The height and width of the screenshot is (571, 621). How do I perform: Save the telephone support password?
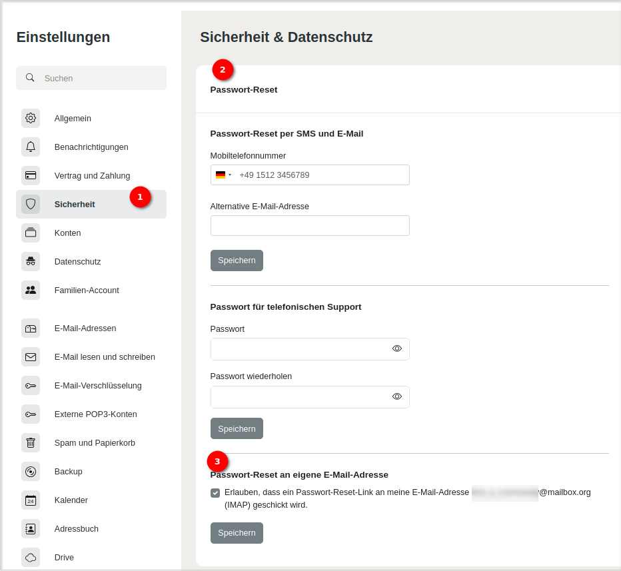click(237, 428)
